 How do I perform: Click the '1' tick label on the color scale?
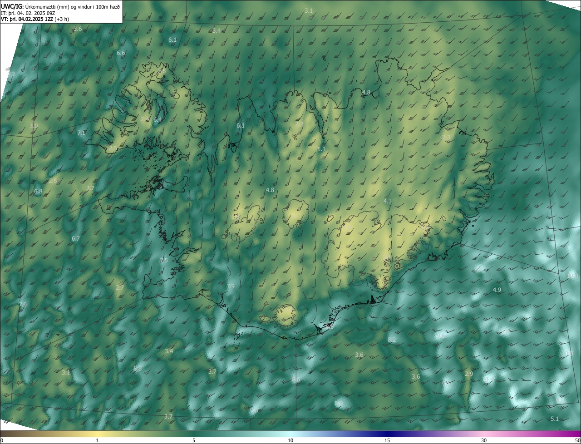[x=97, y=440]
